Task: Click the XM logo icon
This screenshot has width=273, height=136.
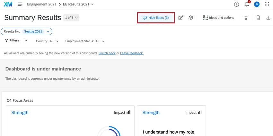Action: (8, 4)
